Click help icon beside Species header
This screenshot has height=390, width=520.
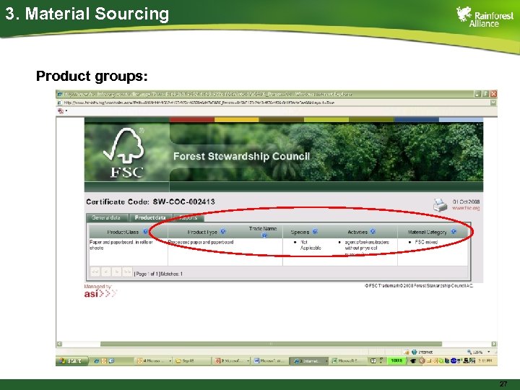pyautogui.click(x=315, y=232)
